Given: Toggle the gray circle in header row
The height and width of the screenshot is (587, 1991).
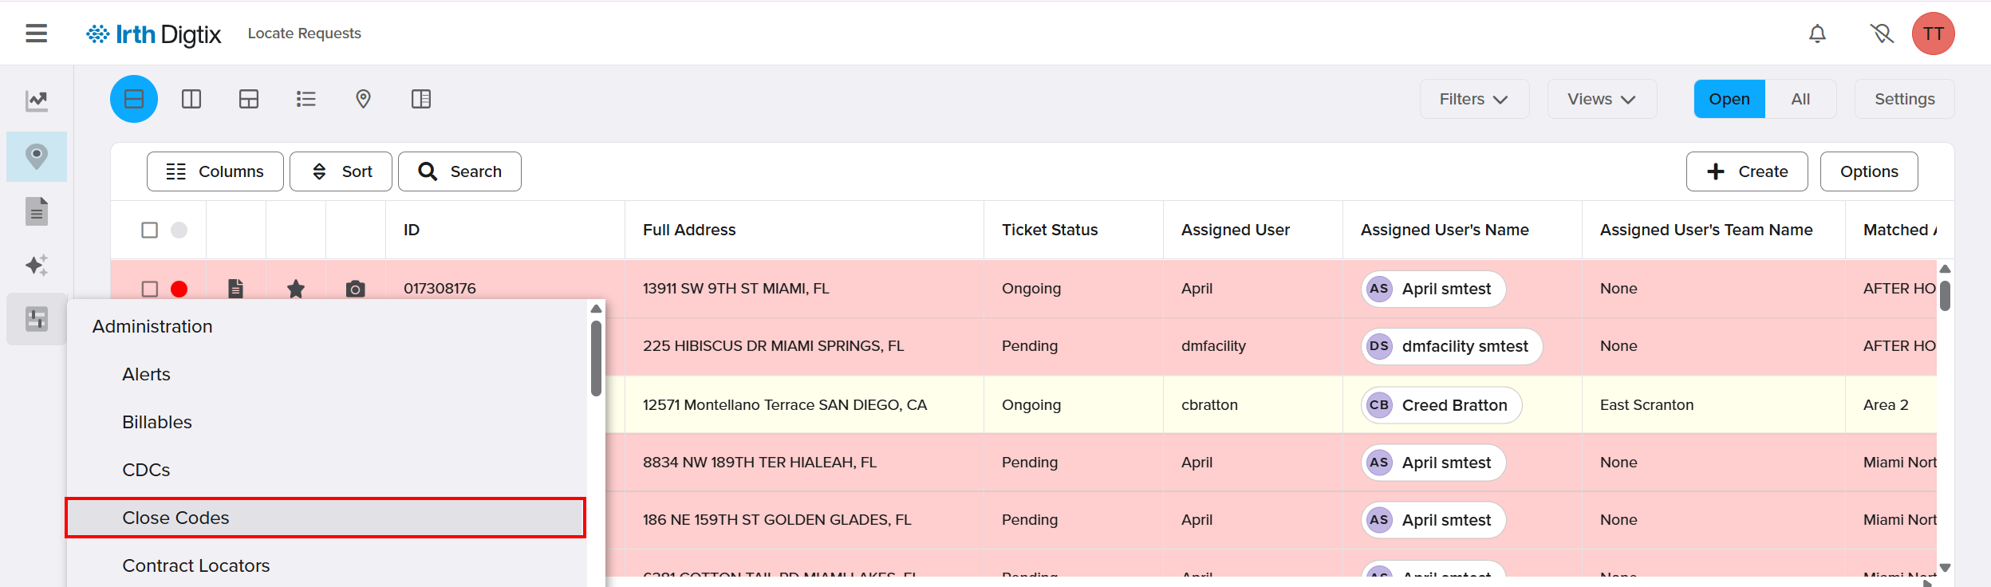Looking at the screenshot, I should click(x=179, y=230).
